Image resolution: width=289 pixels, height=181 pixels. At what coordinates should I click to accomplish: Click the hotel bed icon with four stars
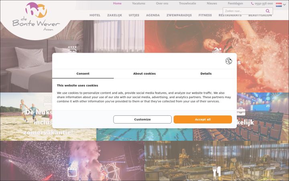pyautogui.click(x=72, y=49)
